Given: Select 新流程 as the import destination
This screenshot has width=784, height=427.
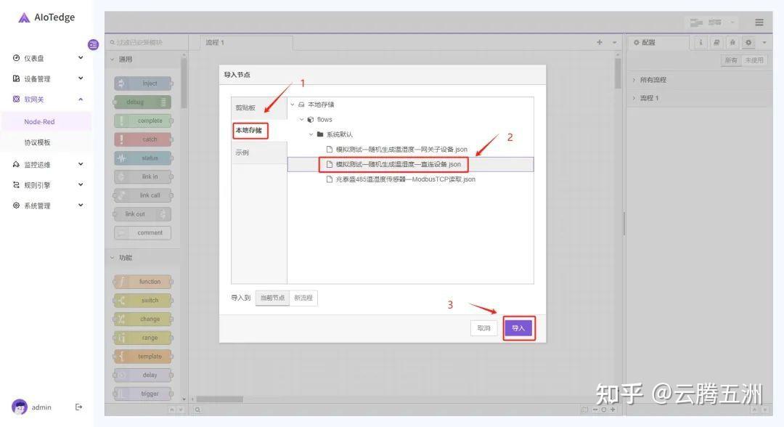Looking at the screenshot, I should (x=303, y=298).
